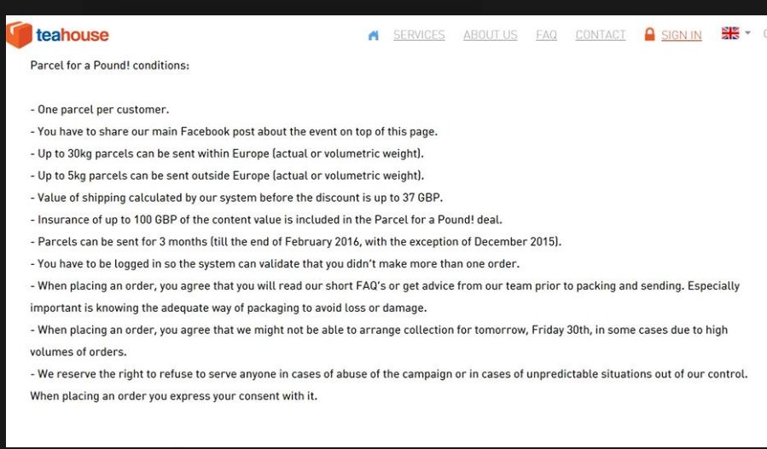Screen dimensions: 767x449
Task: Go to the home page icon
Action: [373, 35]
